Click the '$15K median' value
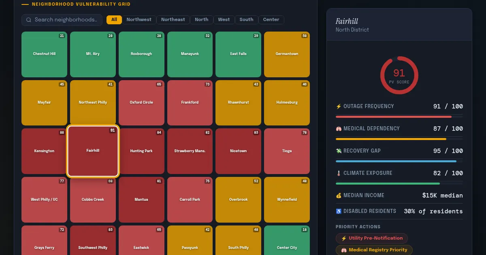Viewport: 486px width, 255px height. click(442, 195)
